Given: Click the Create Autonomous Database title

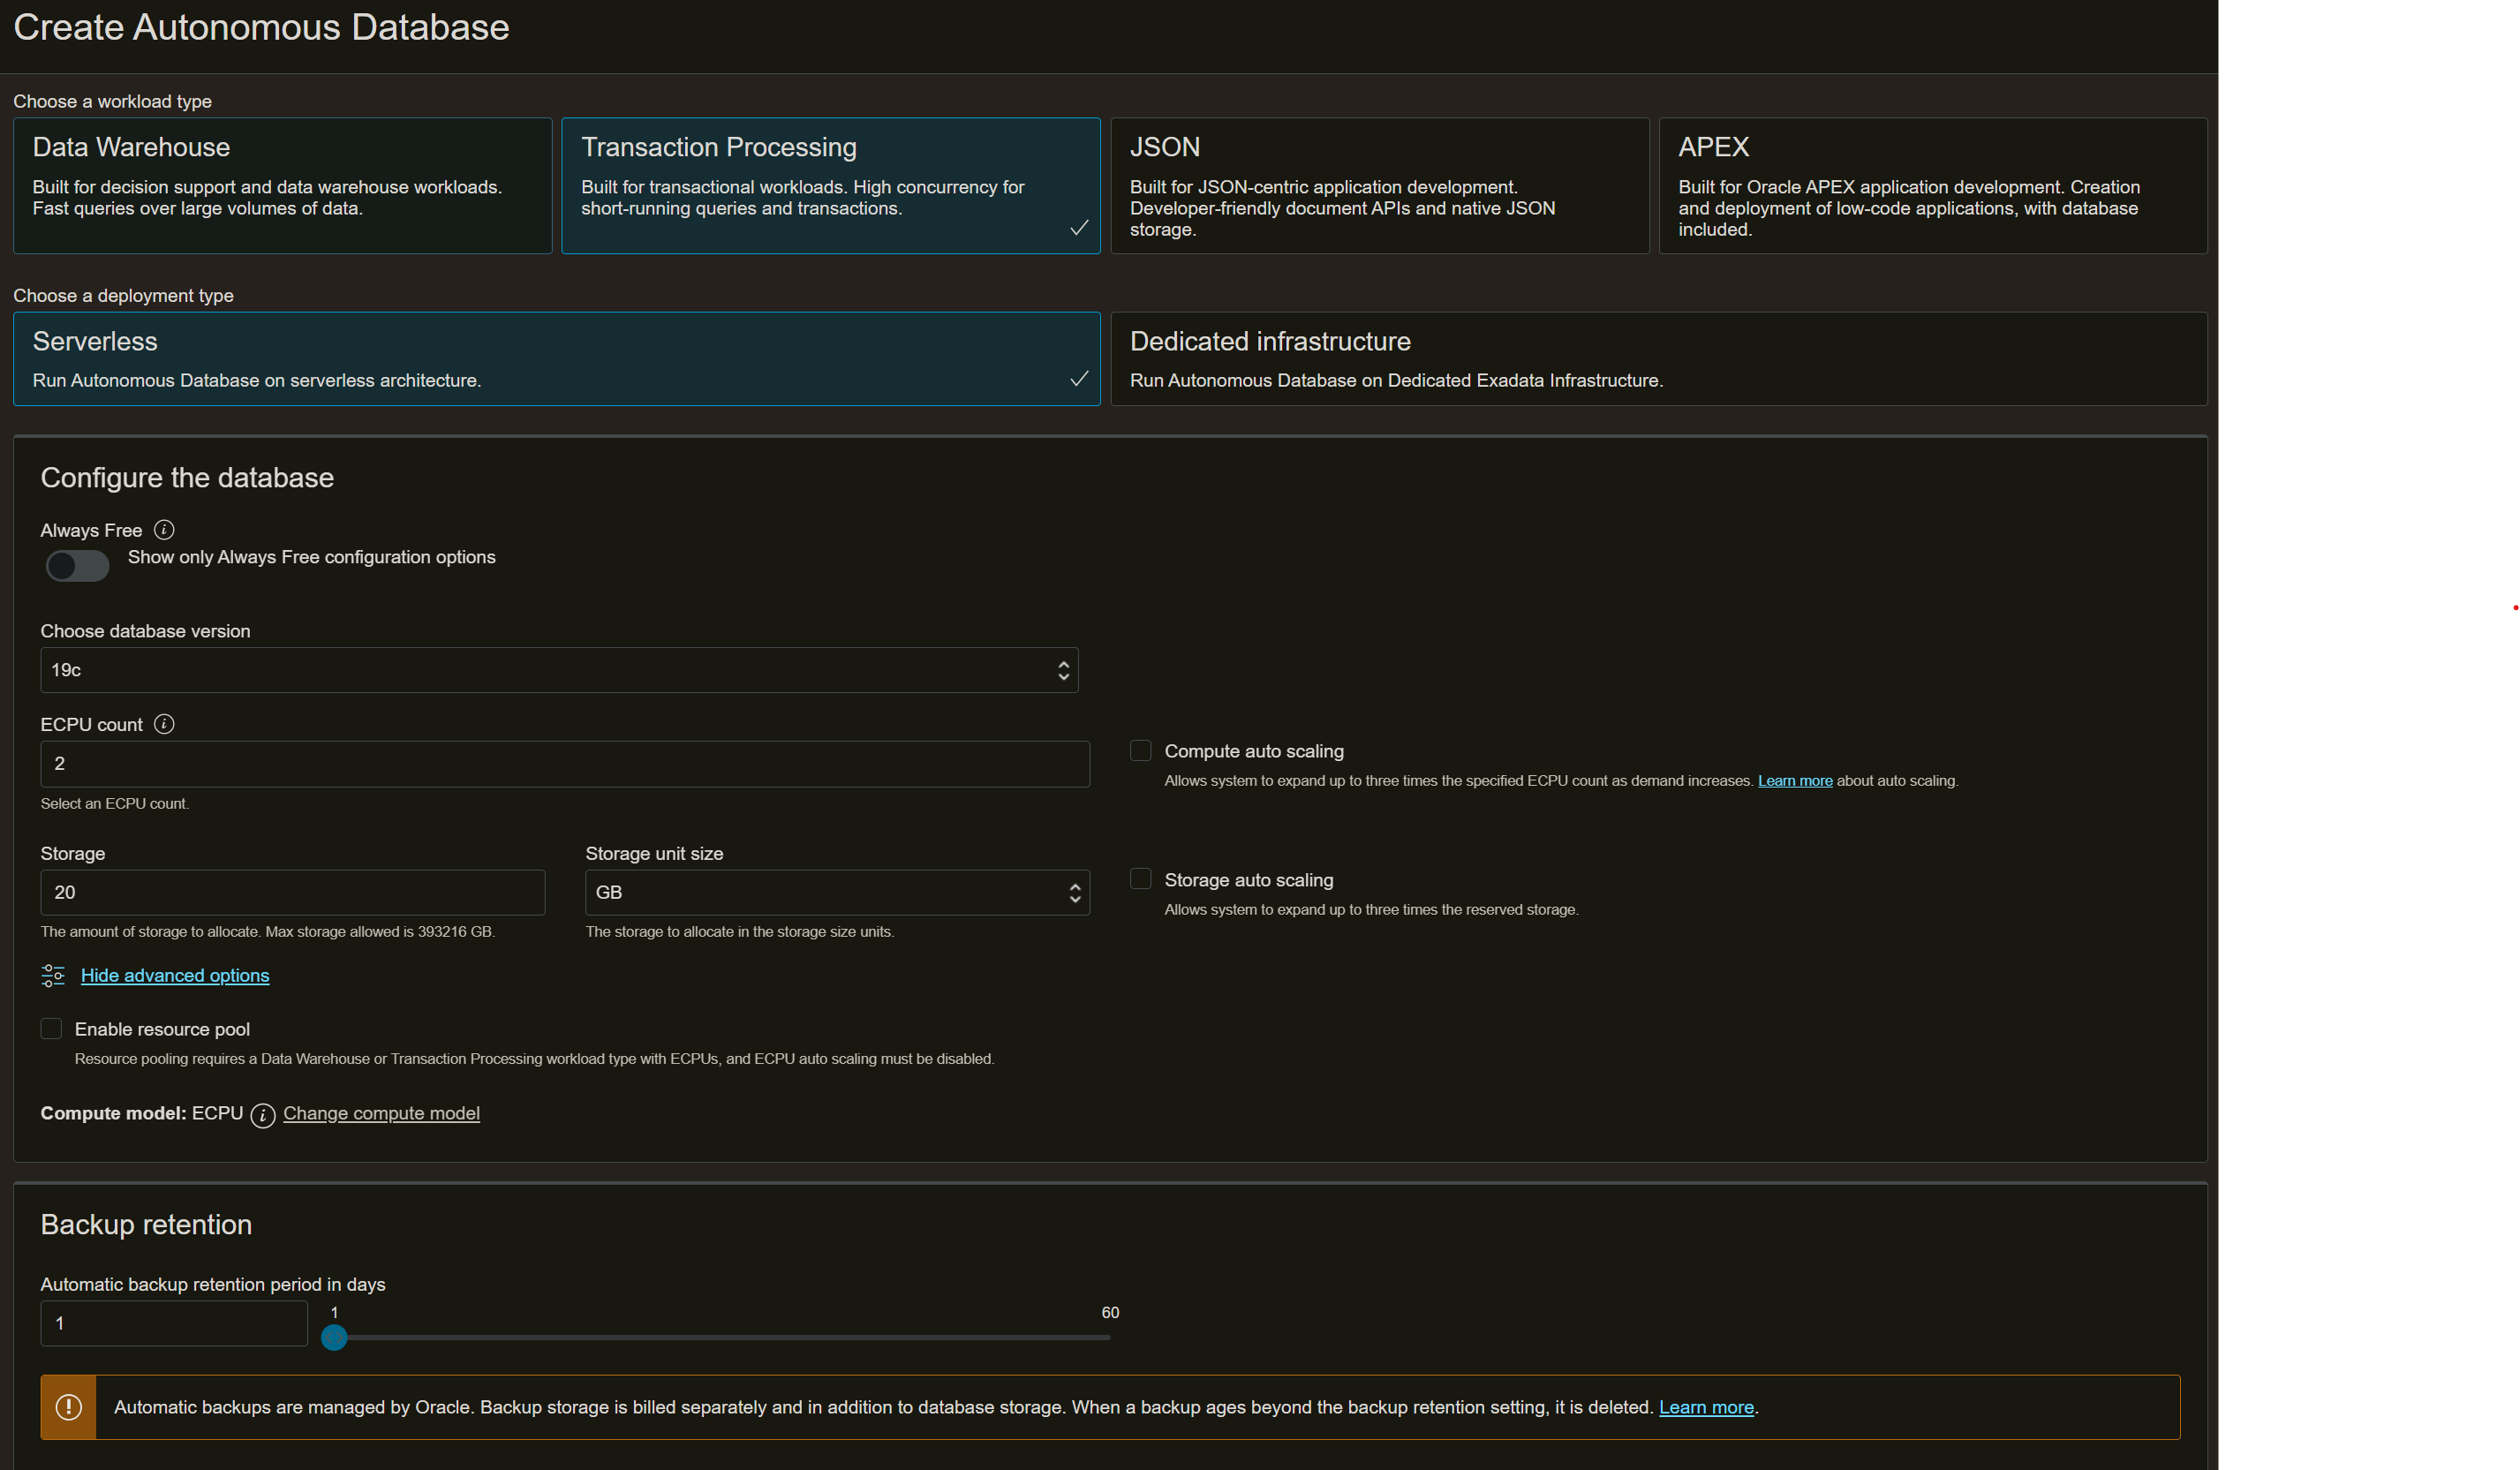Looking at the screenshot, I should (261, 27).
